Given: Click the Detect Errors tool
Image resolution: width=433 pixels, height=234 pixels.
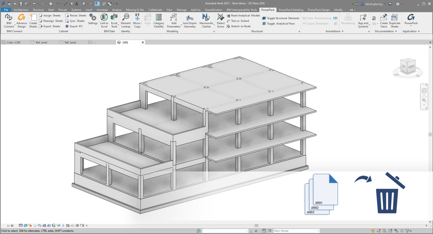Looking at the screenshot, I should (220, 21).
